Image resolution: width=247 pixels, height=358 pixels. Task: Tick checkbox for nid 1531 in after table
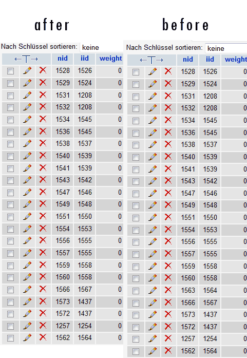10,96
